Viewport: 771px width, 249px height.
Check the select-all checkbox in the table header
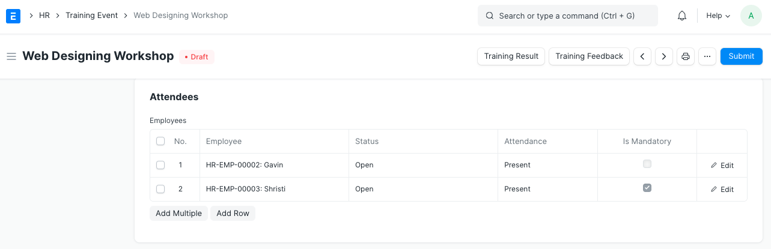[160, 142]
